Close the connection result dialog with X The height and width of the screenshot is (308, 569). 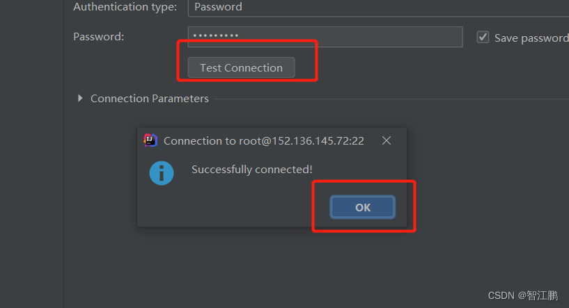[387, 140]
